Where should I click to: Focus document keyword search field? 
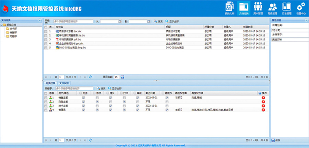(x=73, y=22)
